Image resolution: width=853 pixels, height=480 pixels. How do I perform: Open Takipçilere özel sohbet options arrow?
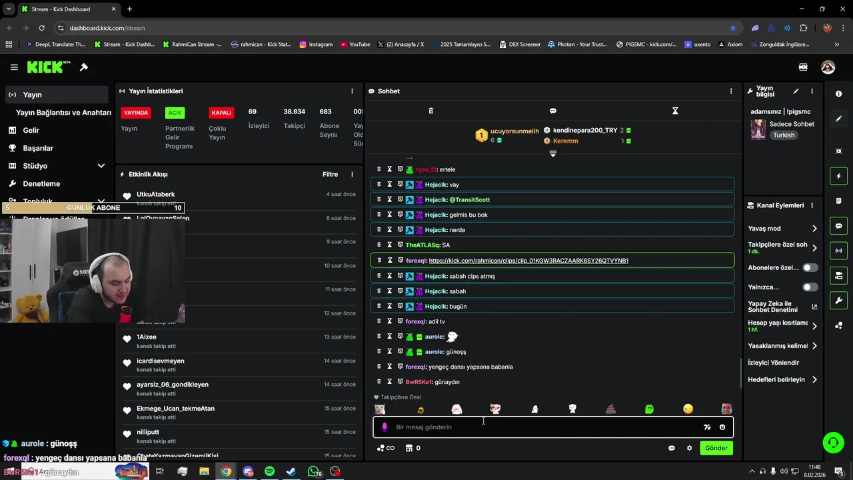click(814, 248)
